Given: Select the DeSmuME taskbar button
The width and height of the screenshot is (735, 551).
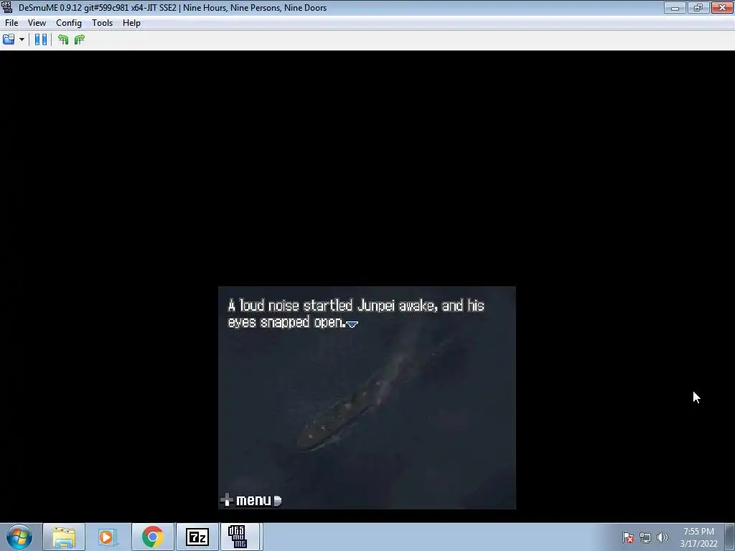Looking at the screenshot, I should coord(240,537).
